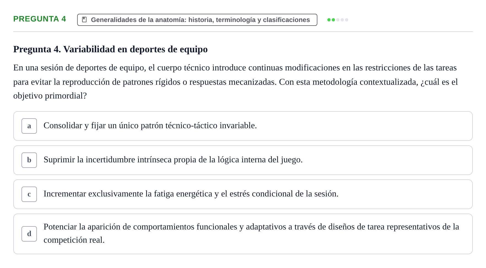The image size is (486, 268).
Task: Open the Generalidades de la anatomía topic tag
Action: [197, 20]
